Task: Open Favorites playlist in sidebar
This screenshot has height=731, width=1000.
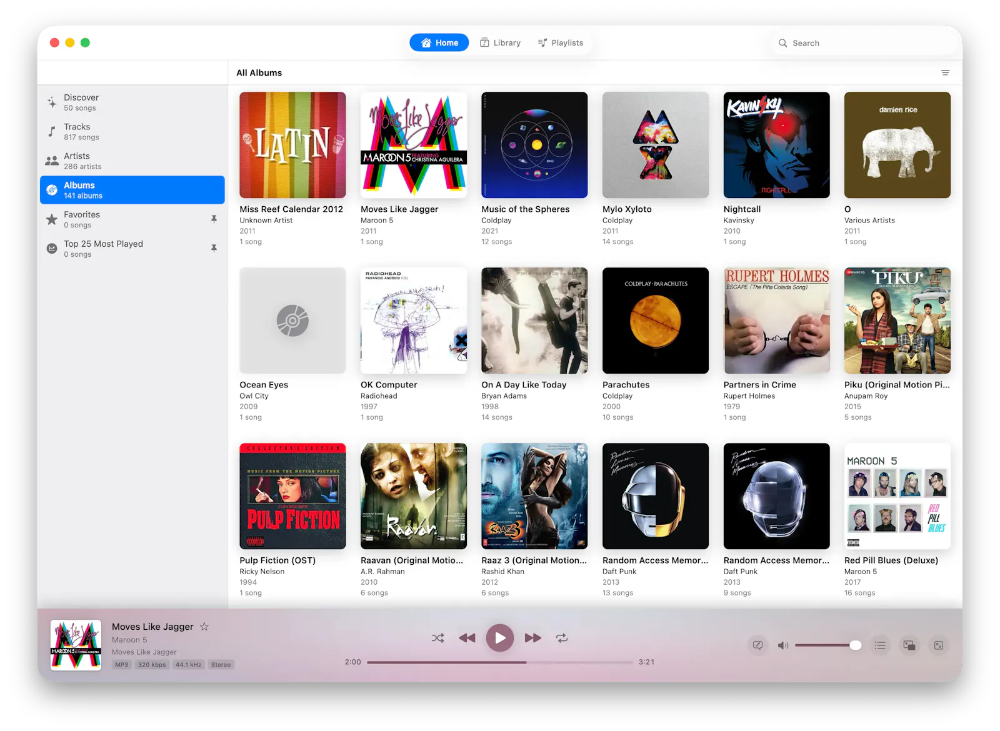Action: tap(132, 219)
